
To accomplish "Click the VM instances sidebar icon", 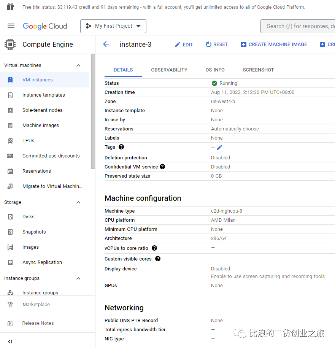I will tap(10, 80).
